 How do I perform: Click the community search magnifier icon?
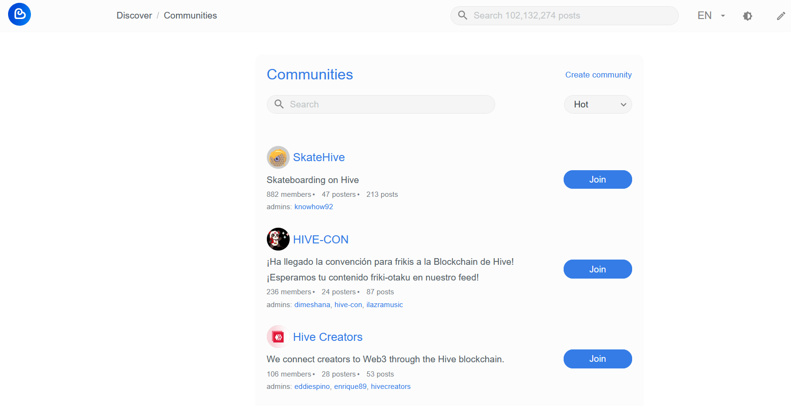(x=279, y=104)
